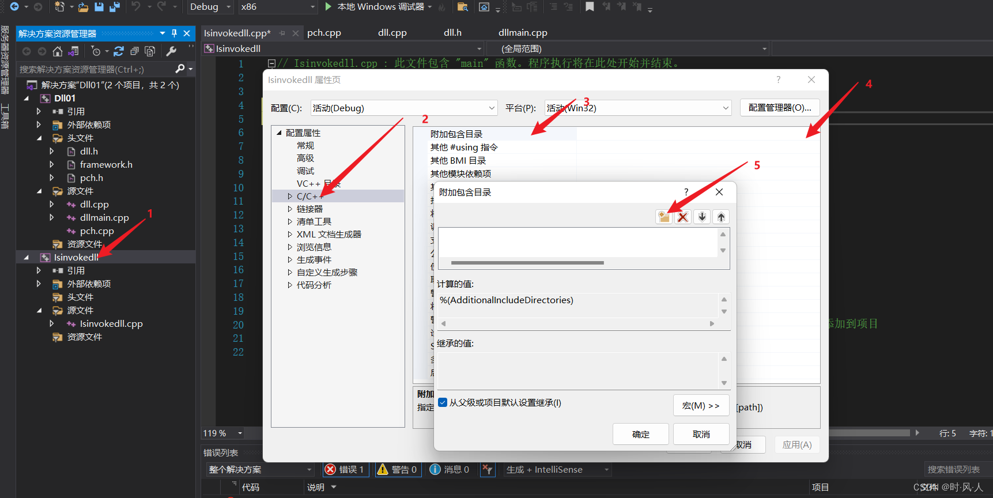
Task: Click the red X delete line icon
Action: click(x=683, y=217)
